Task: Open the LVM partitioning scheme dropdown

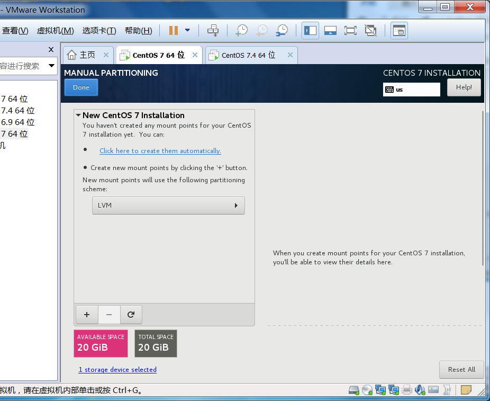Action: [x=168, y=206]
